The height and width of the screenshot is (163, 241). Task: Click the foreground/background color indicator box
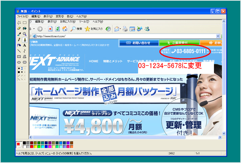(19, 145)
